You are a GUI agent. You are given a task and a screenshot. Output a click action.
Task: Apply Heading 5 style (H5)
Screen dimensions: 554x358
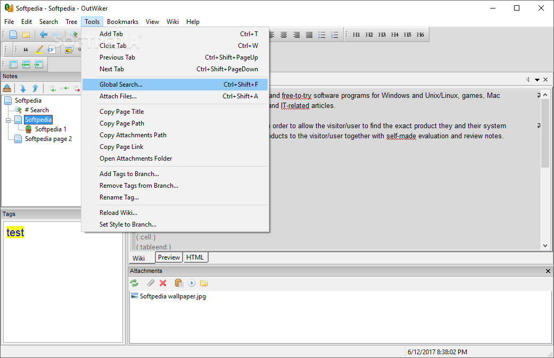[x=407, y=35]
